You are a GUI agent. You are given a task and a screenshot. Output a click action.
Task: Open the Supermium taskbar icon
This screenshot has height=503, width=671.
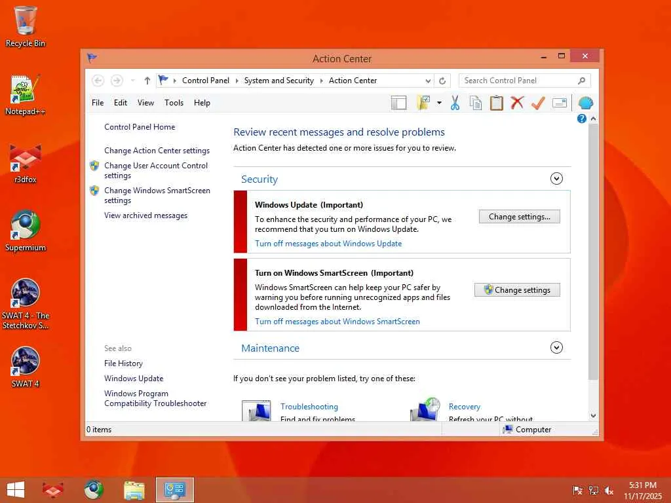point(93,490)
